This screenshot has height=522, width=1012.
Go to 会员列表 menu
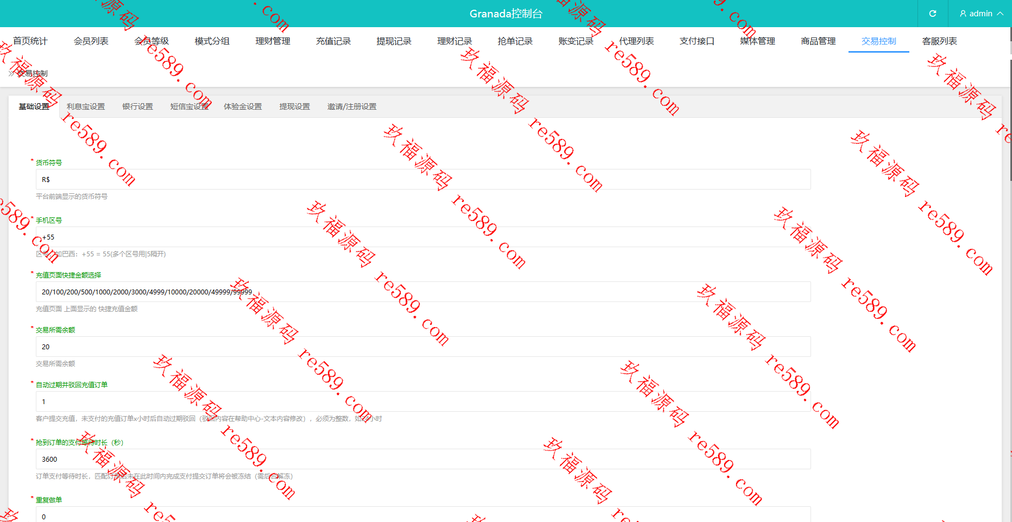pos(91,41)
